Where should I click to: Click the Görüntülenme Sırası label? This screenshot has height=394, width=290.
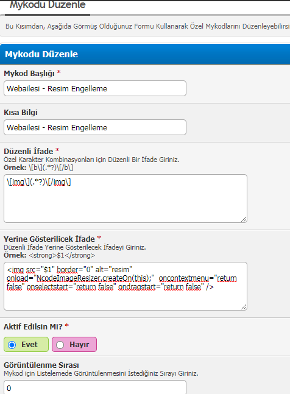coord(41,365)
